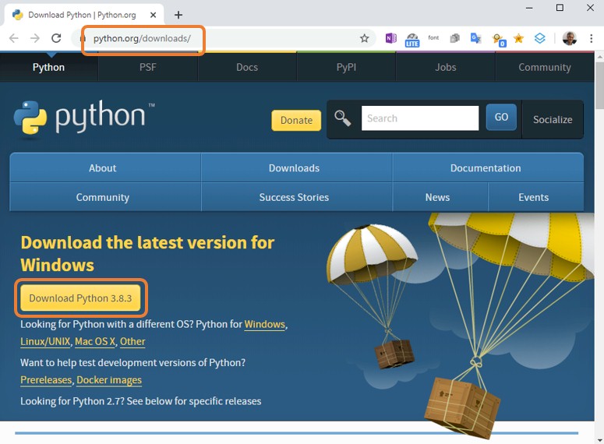Open the PSF top navigation tab
This screenshot has height=444, width=604.
(148, 68)
